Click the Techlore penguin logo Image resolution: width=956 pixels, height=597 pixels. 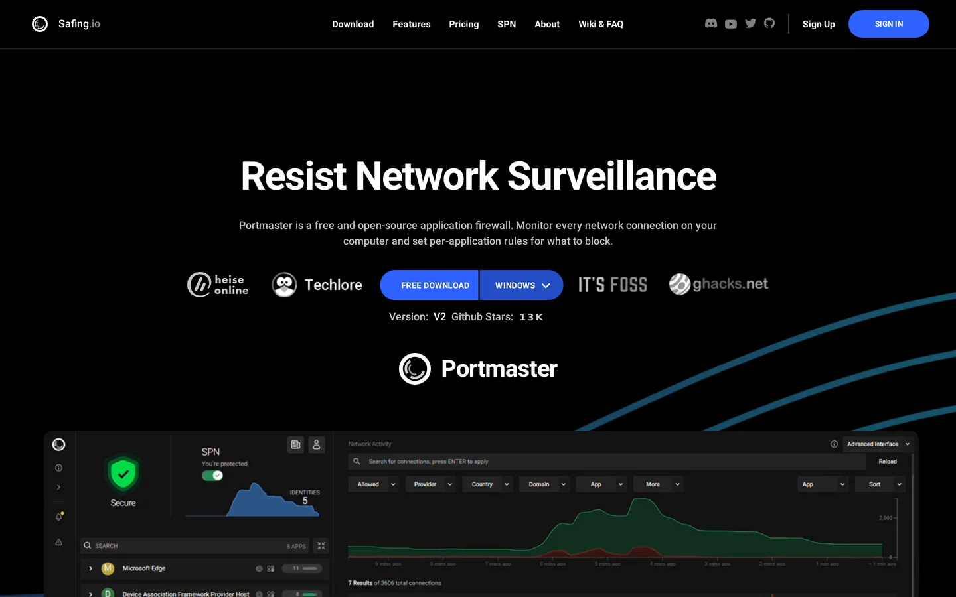[317, 285]
